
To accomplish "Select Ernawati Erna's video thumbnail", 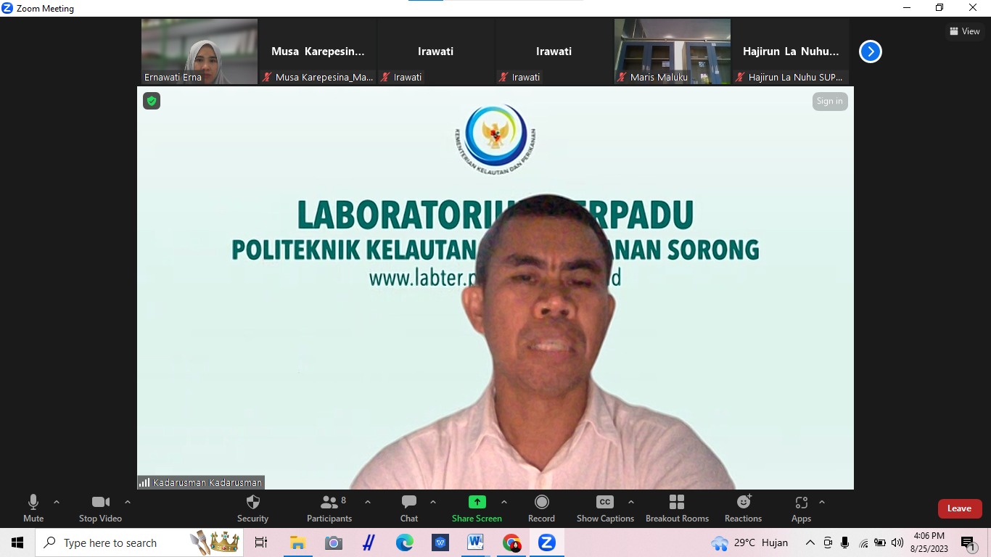I will click(200, 51).
